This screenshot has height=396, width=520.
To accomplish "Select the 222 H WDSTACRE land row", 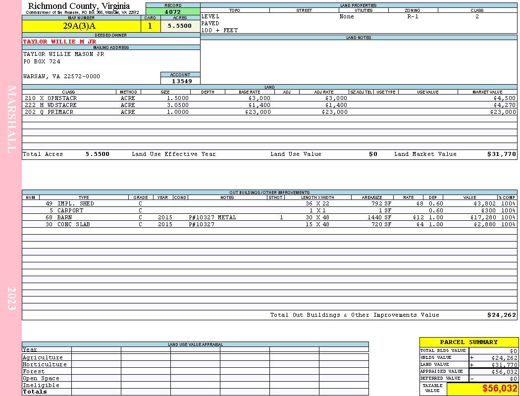I will (269, 105).
